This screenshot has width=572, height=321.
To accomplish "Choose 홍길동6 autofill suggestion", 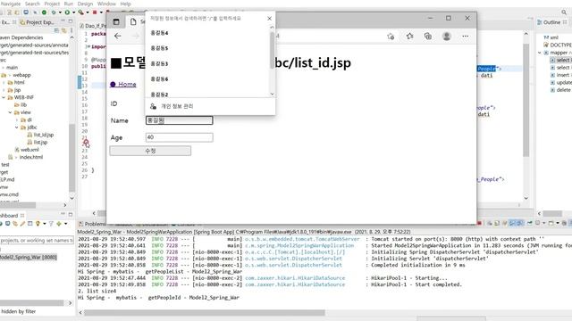I will point(208,79).
